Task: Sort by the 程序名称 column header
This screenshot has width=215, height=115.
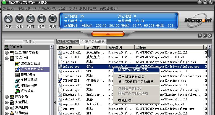Action: click(x=71, y=47)
